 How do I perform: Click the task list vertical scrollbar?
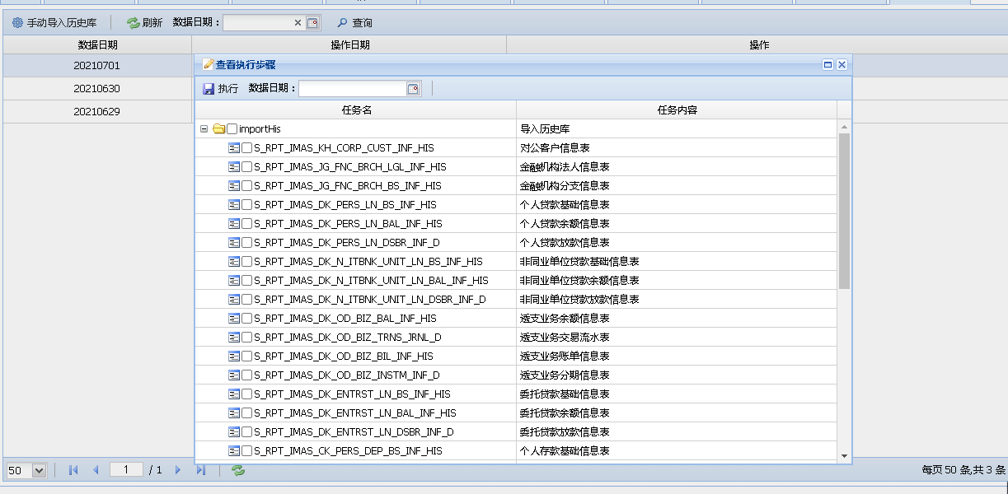click(x=844, y=211)
